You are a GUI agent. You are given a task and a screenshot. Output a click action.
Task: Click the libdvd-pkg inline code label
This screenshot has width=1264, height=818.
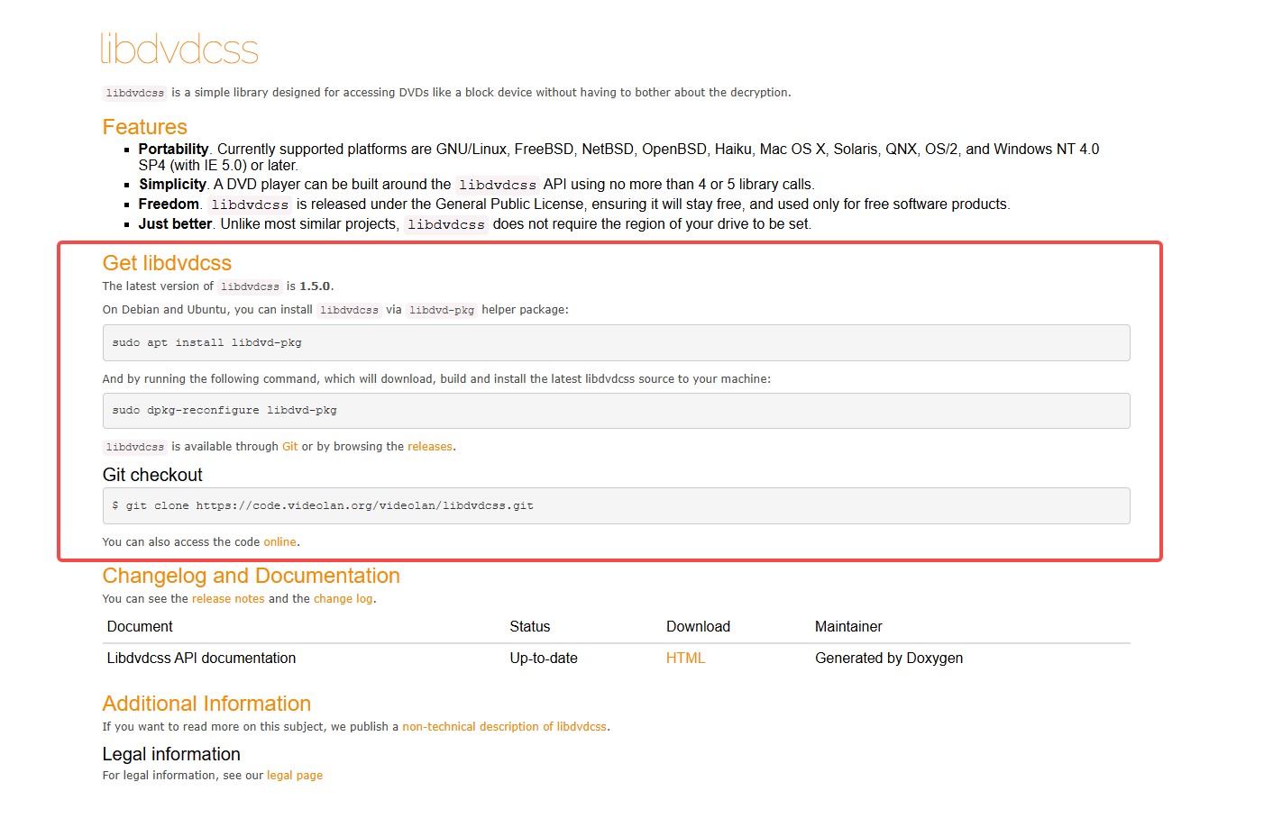[442, 310]
